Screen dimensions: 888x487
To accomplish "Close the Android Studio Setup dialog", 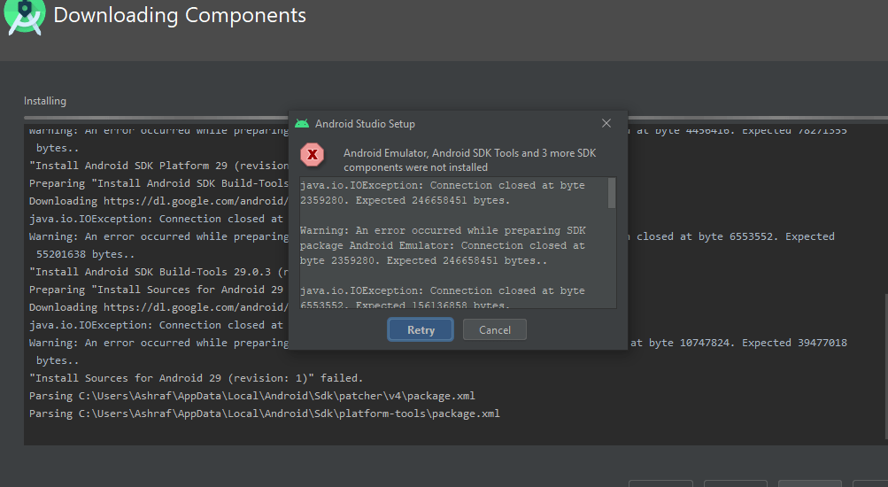I will [606, 123].
